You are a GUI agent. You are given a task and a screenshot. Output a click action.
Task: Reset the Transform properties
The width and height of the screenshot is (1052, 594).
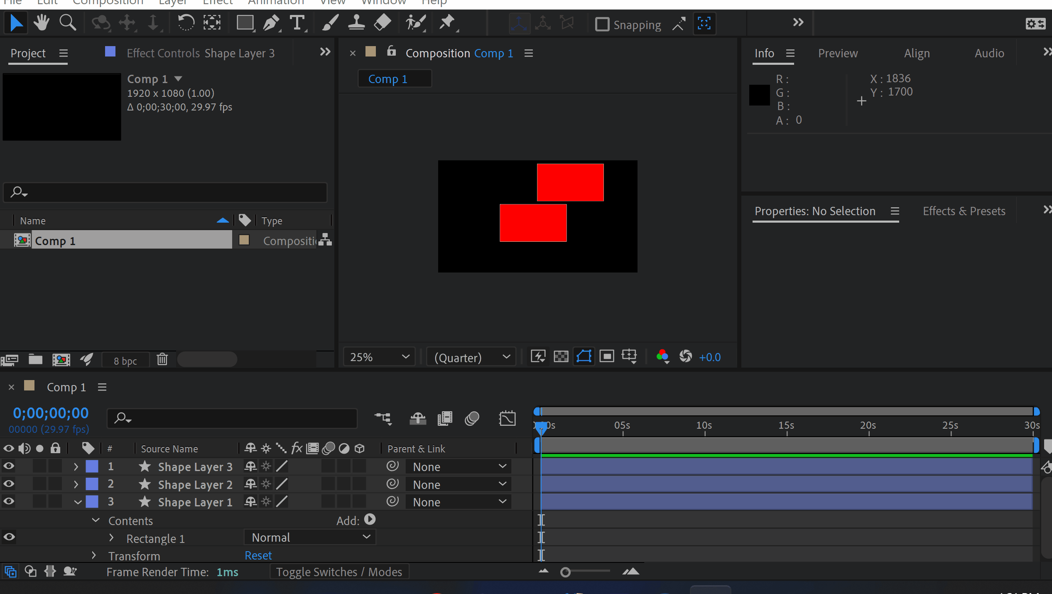(258, 555)
